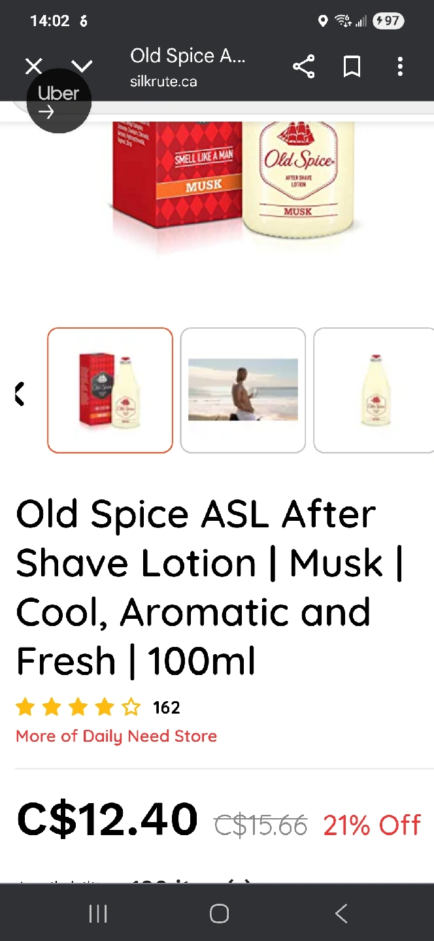Open the Uber floating bubble

pyautogui.click(x=59, y=101)
